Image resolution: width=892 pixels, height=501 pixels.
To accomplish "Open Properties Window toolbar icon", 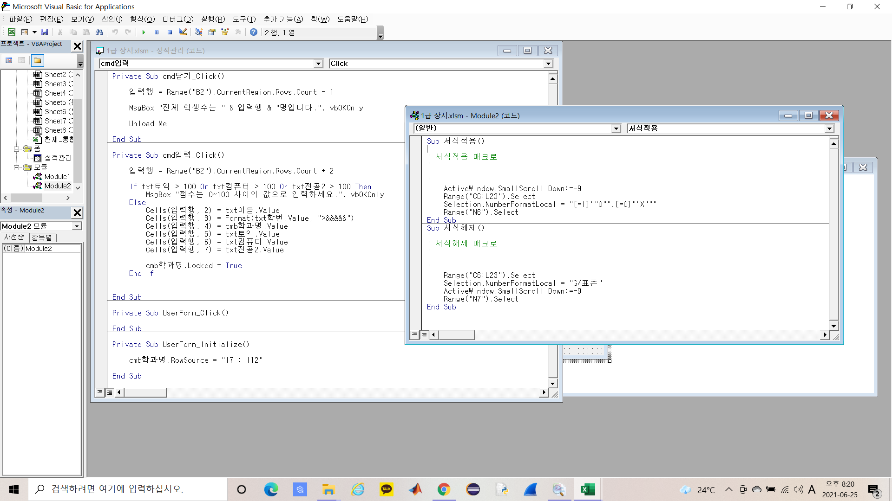I will (212, 32).
